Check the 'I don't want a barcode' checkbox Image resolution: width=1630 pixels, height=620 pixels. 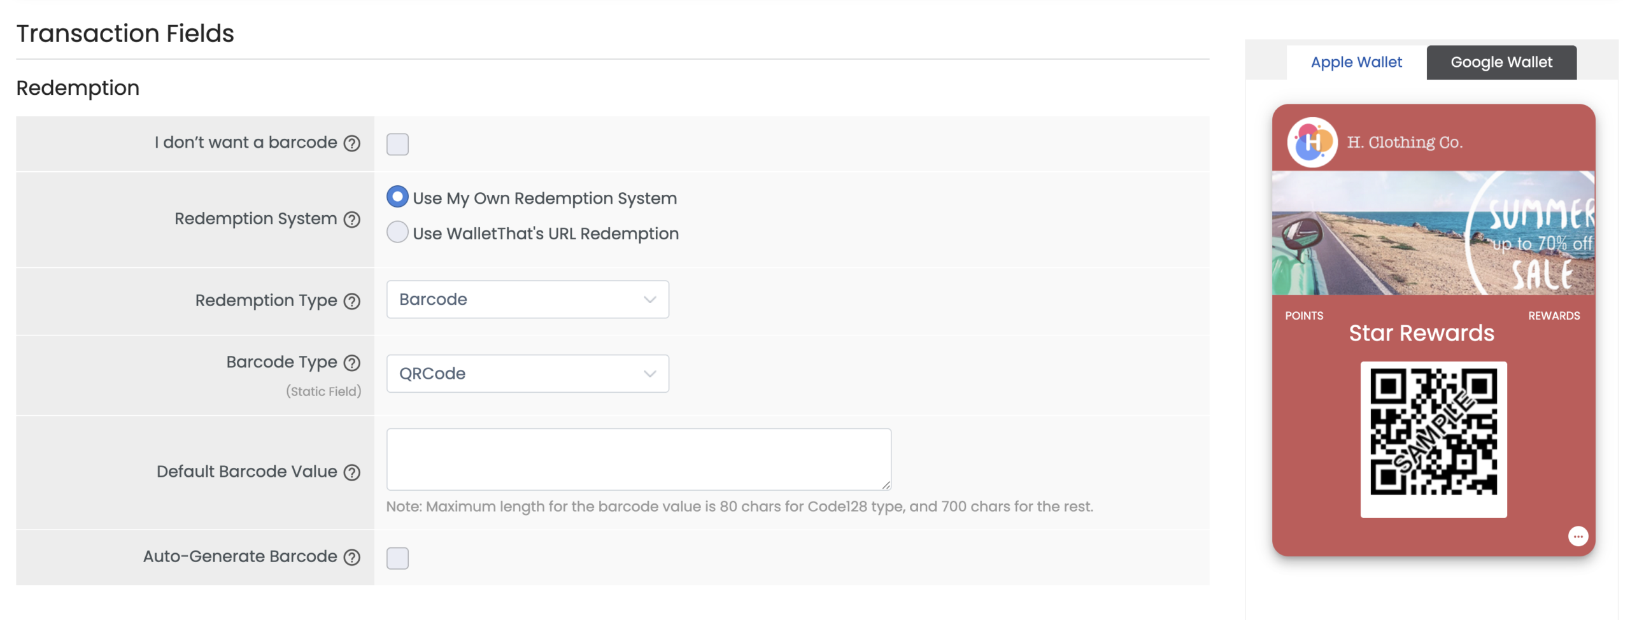coord(397,144)
